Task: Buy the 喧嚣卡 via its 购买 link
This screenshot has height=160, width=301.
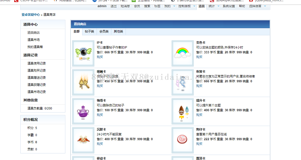Action: [100, 86]
